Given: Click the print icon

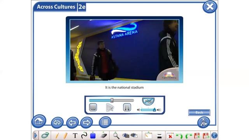Looking at the screenshot, I should coord(159,136).
